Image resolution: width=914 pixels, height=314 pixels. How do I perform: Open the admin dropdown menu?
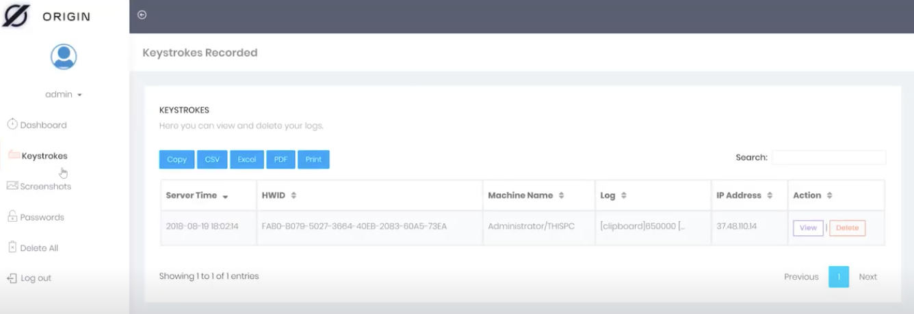[64, 94]
